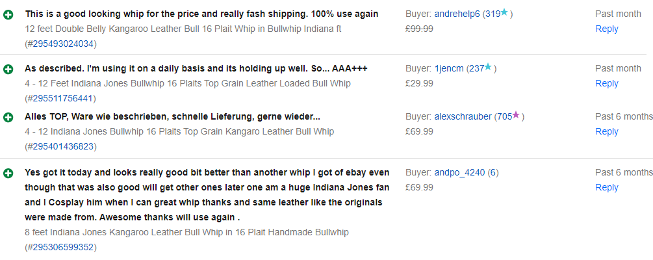Open buyer profile andrehelp6

[457, 14]
